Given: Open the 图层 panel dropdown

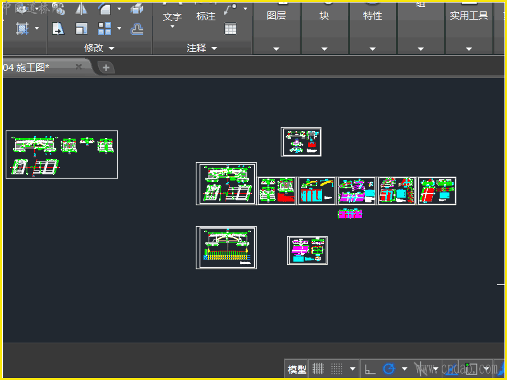Looking at the screenshot, I should tap(276, 48).
